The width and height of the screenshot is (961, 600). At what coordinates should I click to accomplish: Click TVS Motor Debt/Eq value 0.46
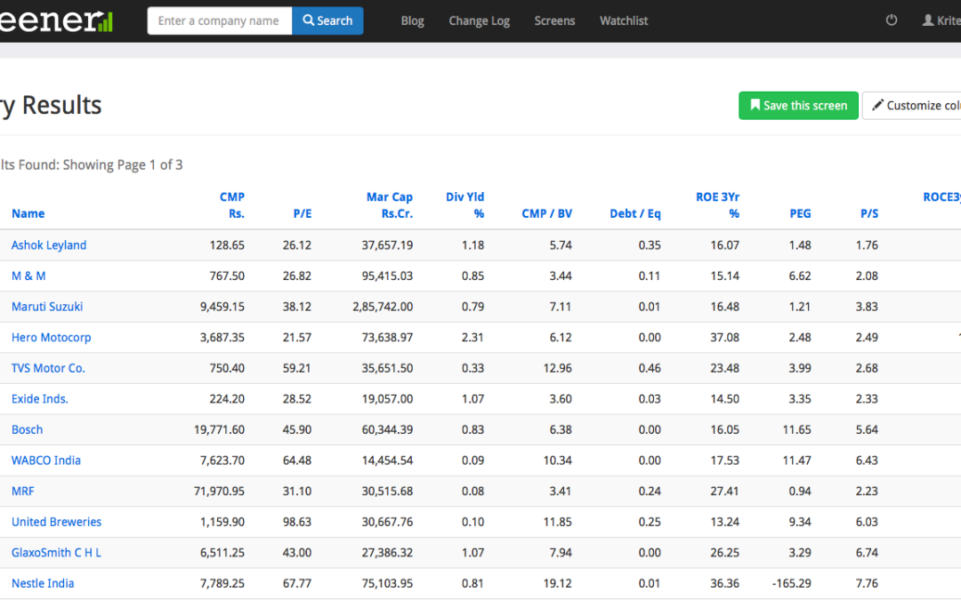coord(650,368)
